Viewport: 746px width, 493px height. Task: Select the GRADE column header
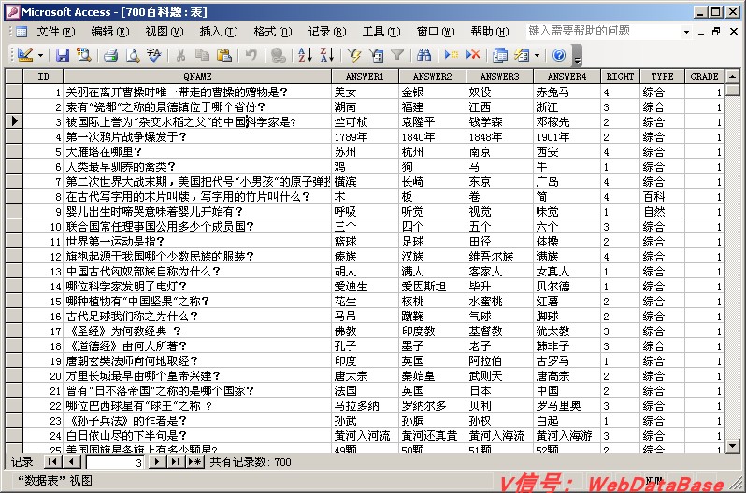[x=704, y=77]
